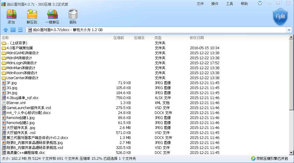Go up one directory with blue arrow
Viewport: 294px width, 163px height.
point(6,30)
